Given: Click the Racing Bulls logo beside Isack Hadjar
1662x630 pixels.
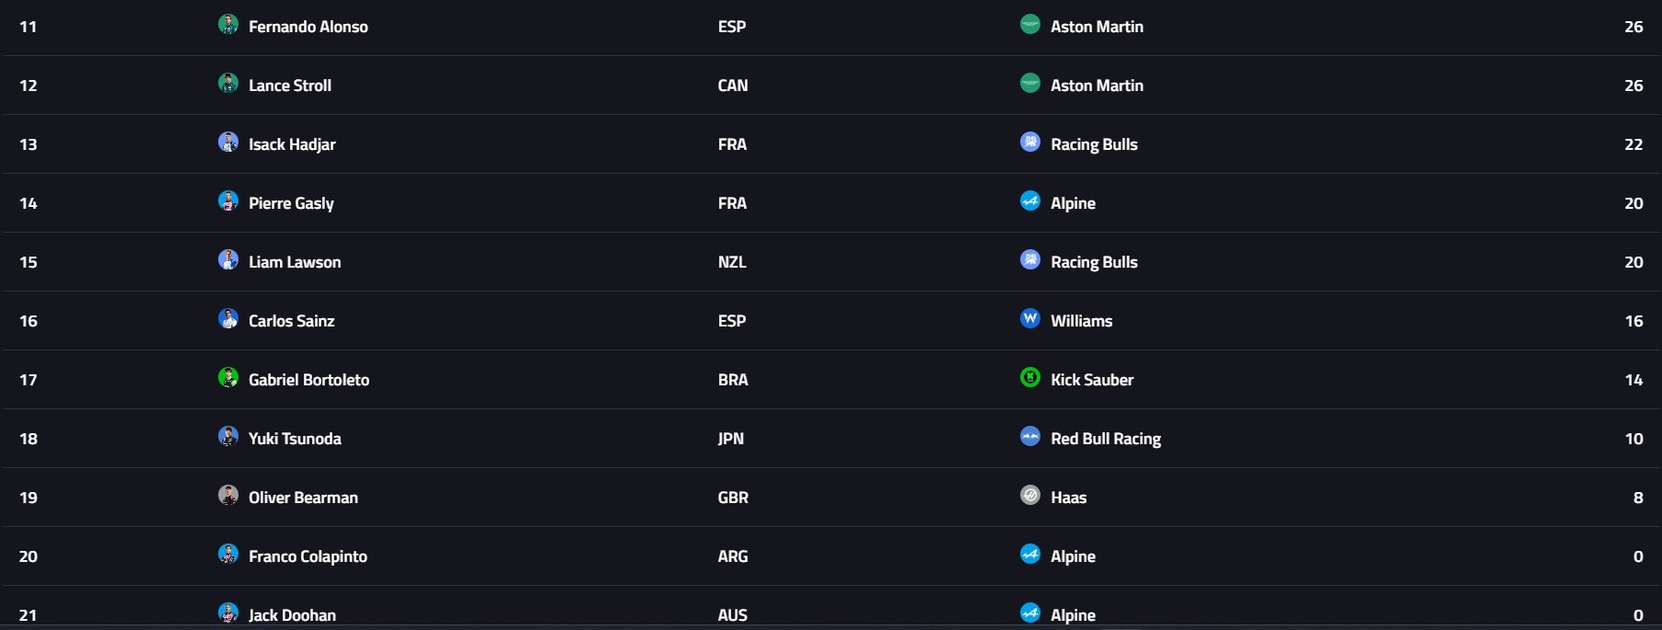Looking at the screenshot, I should 1030,142.
